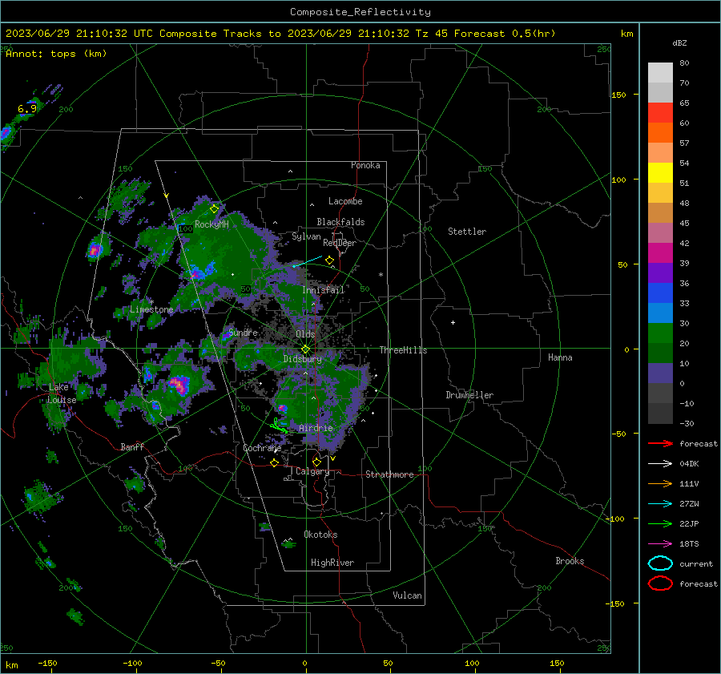Click the isolated storm cell northwest of Limestone
Viewport: 721px width, 674px height.
coord(95,250)
